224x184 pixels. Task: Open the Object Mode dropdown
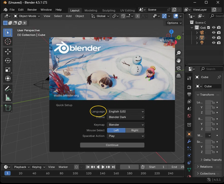27,16
